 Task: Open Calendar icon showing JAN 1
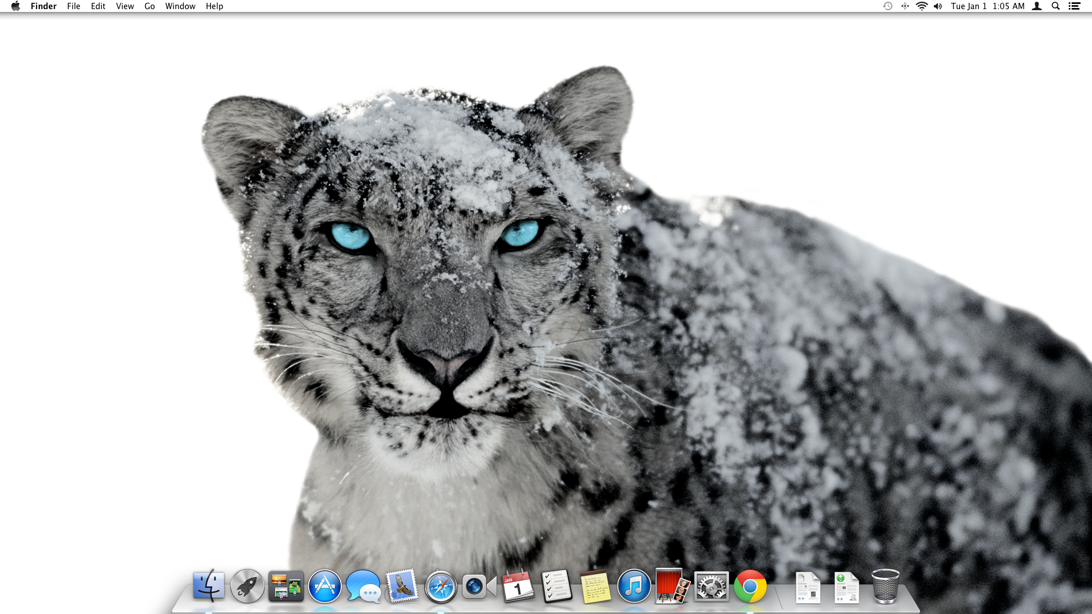(x=518, y=586)
